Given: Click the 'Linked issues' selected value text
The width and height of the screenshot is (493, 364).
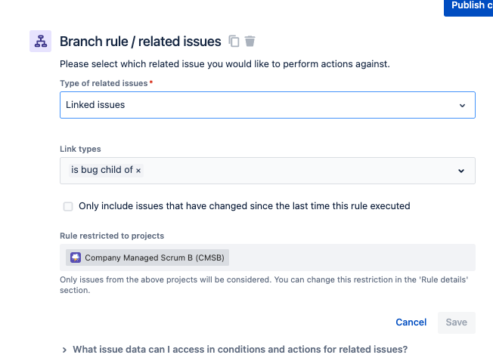Looking at the screenshot, I should pyautogui.click(x=95, y=105).
